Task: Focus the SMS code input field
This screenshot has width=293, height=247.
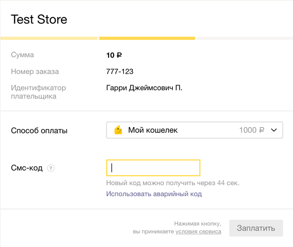Action: coord(153,168)
